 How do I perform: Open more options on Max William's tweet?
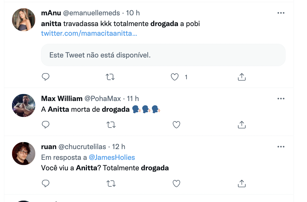[x=281, y=99]
